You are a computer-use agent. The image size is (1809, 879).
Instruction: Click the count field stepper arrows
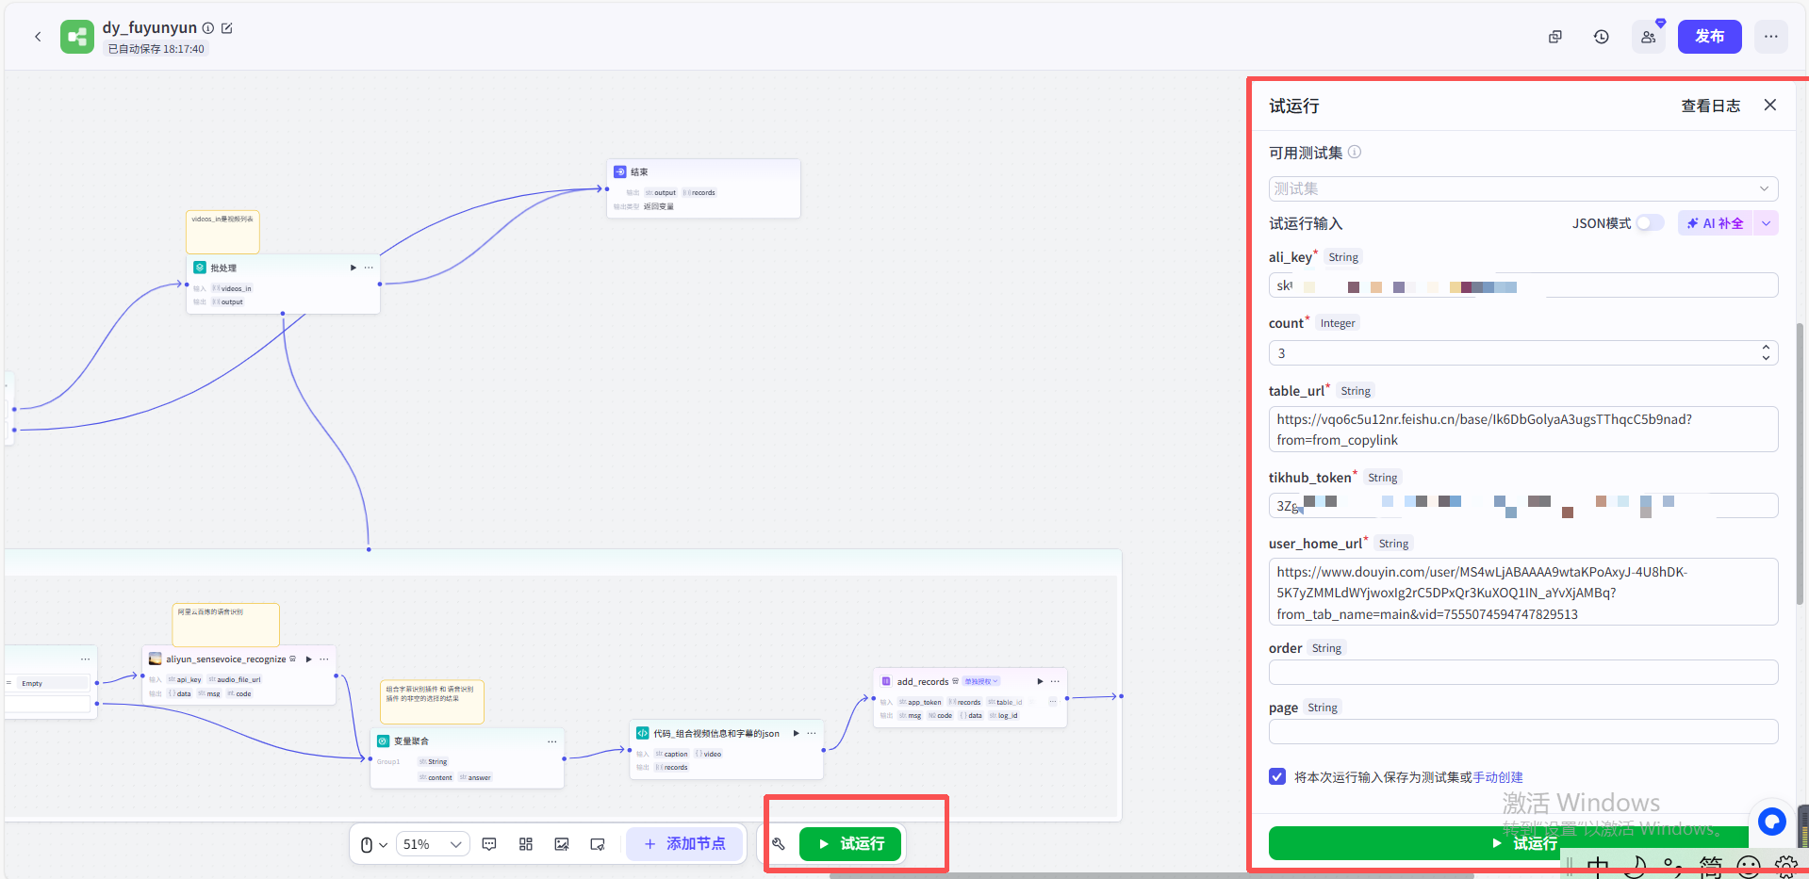coord(1765,352)
